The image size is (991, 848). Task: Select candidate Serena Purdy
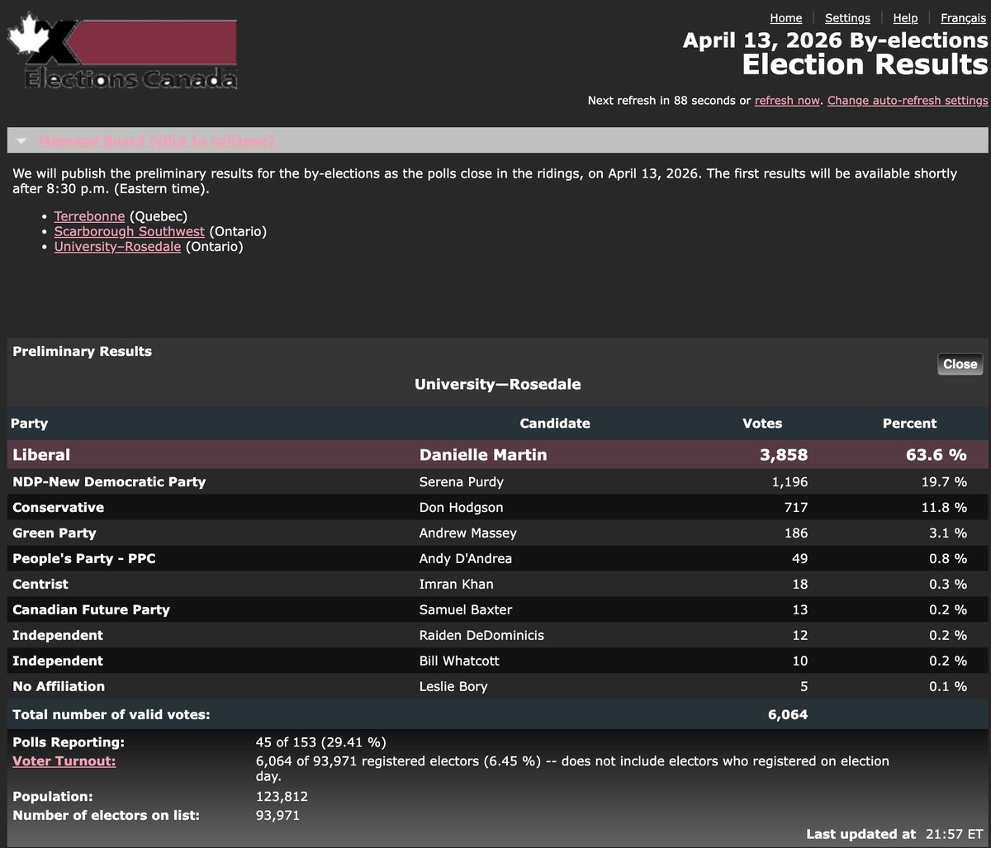[x=462, y=482]
